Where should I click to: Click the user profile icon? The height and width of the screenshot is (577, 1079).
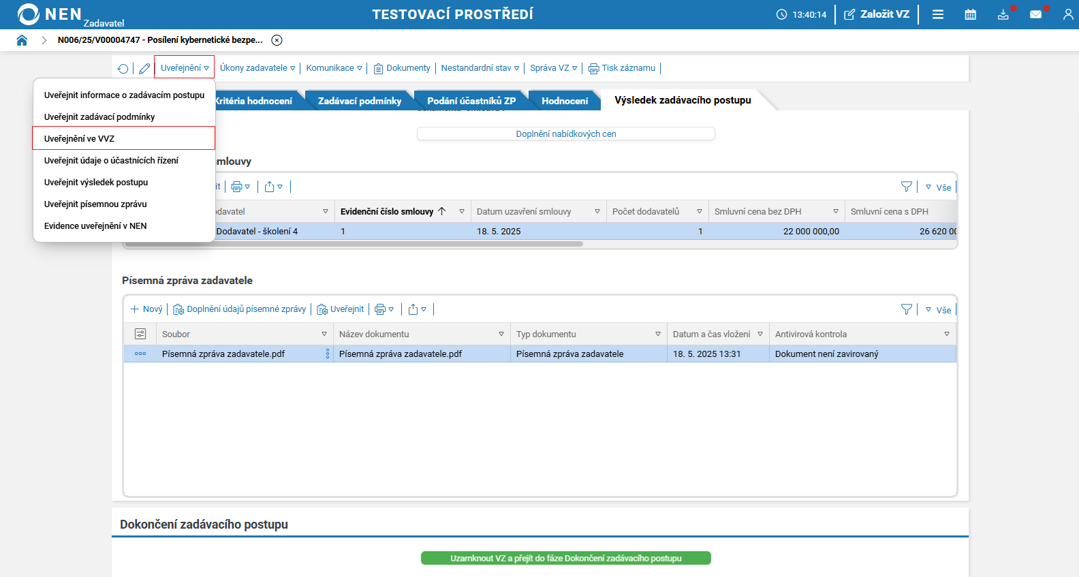pos(1067,14)
